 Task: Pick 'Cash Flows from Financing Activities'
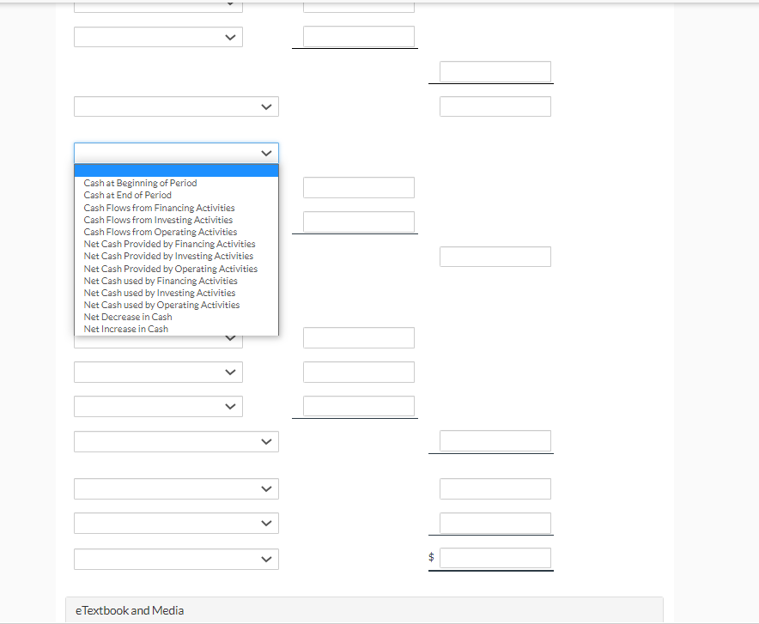[x=176, y=208]
